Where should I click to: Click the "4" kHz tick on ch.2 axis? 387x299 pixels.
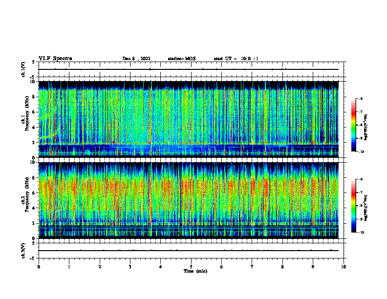34,208
